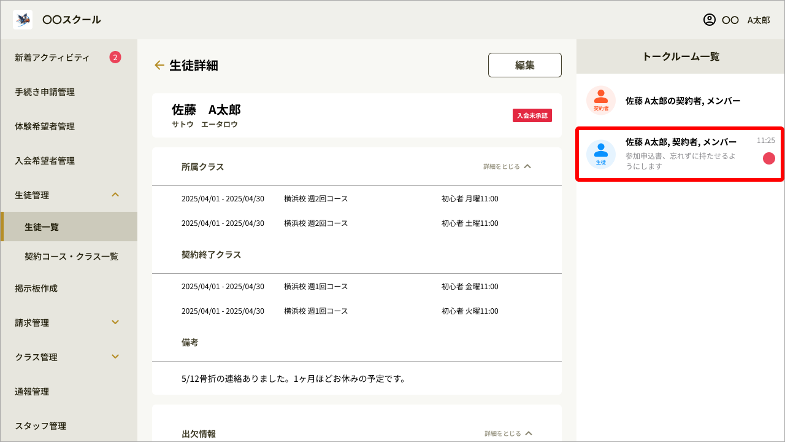Click the blue 生徒 avatar icon
This screenshot has height=442, width=785.
click(x=601, y=154)
